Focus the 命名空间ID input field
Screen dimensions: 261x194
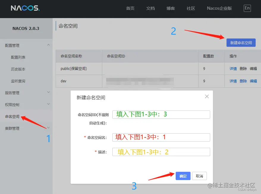pos(161,115)
